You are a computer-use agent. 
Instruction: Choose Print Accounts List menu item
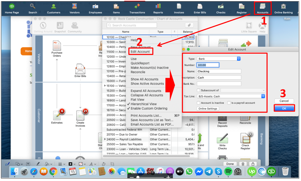[x=146, y=115]
